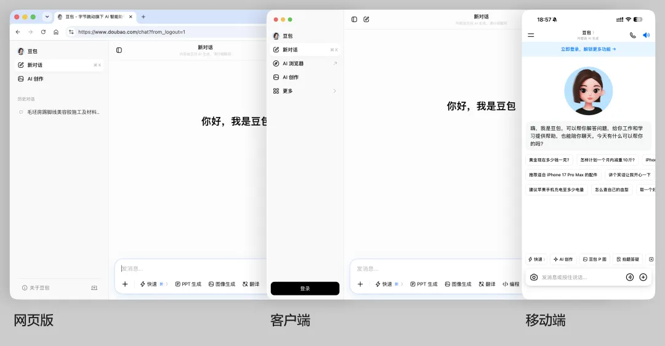Tap AI 创作 chip in mobile app
665x346 pixels.
563,259
